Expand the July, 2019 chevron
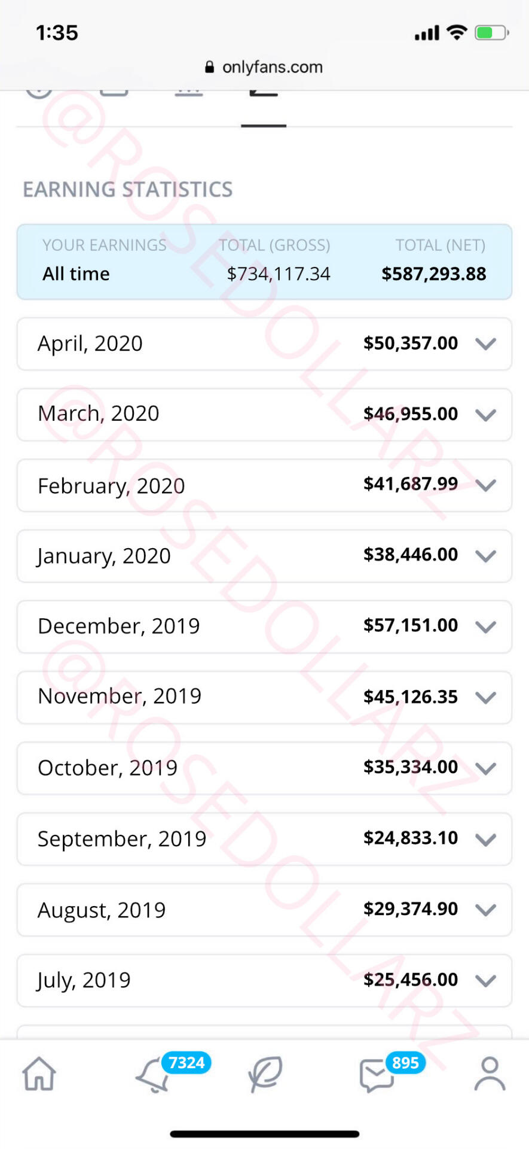The height and width of the screenshot is (1149, 529). click(x=485, y=980)
